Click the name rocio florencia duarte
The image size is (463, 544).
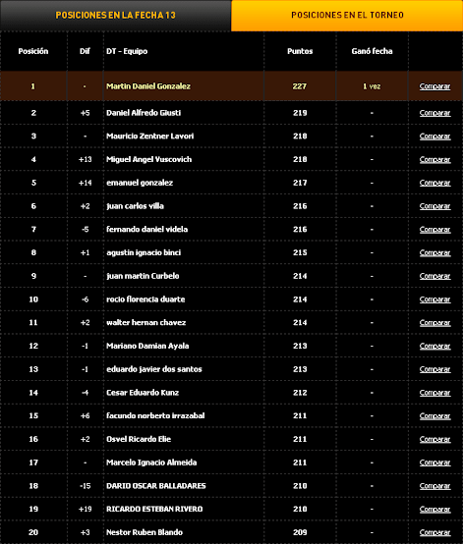click(145, 299)
